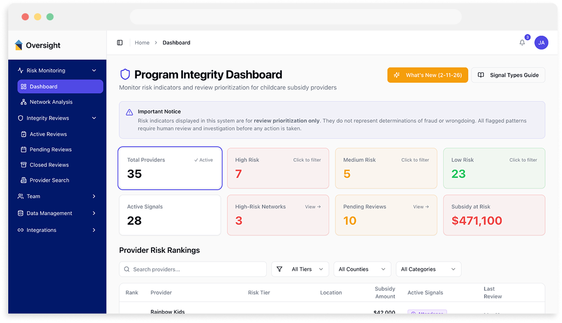Screen dimensions: 562x323
Task: Select the Dashboard icon in sidebar
Action: (x=24, y=86)
